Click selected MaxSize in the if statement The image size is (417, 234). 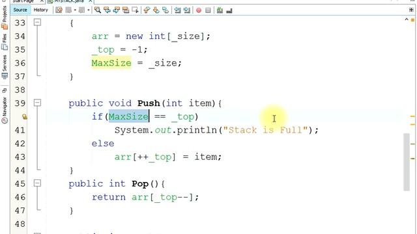click(128, 116)
